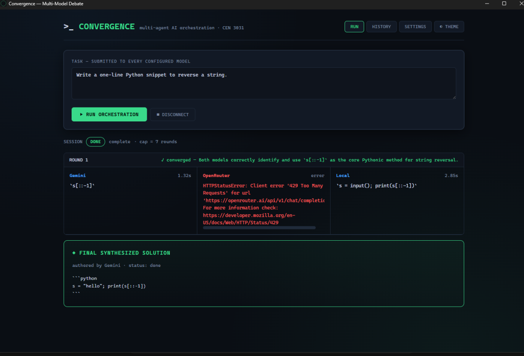The width and height of the screenshot is (524, 356).
Task: Maximize the Convergence window
Action: pos(504,3)
